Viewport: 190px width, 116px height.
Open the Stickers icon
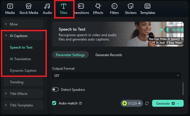pos(131,6)
